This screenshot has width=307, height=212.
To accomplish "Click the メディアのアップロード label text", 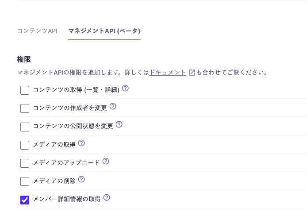I will pos(66,163).
